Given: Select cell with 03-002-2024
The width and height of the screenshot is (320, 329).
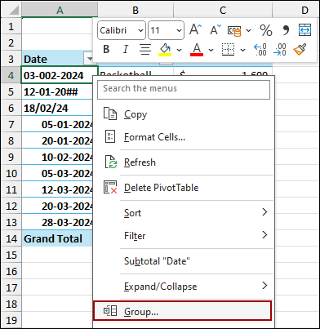Looking at the screenshot, I should coord(60,75).
